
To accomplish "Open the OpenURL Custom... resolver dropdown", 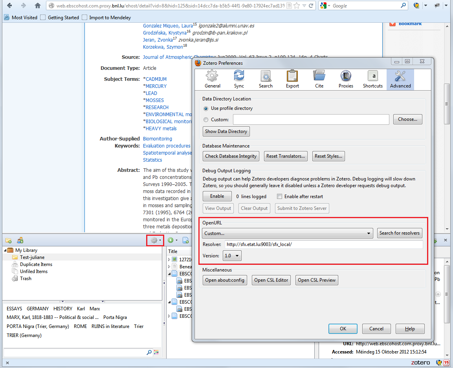I will 288,233.
